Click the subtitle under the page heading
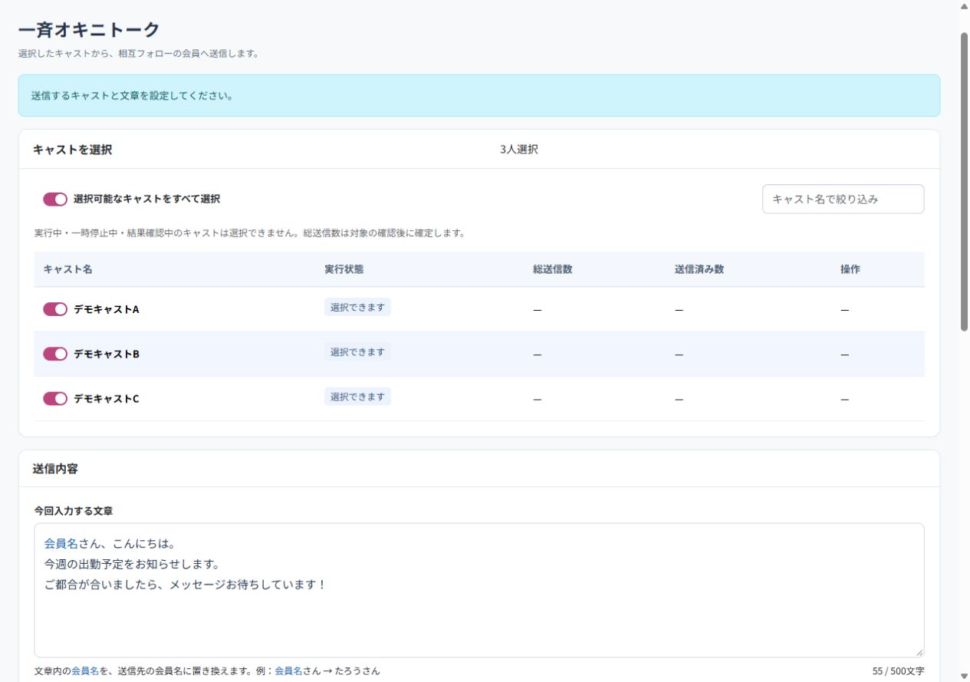Image resolution: width=970 pixels, height=682 pixels. click(x=138, y=54)
